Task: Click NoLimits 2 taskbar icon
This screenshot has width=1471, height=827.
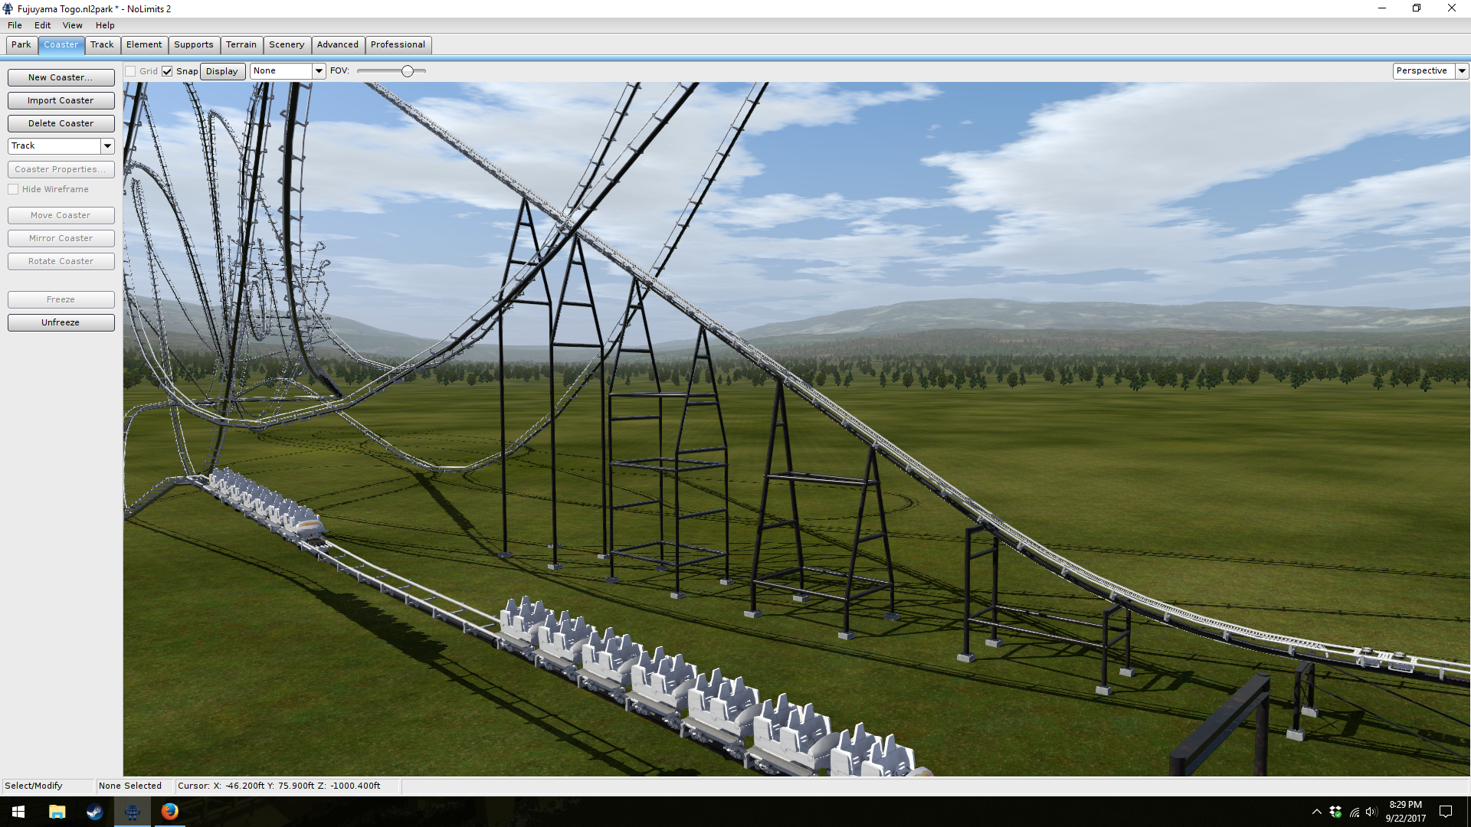Action: pyautogui.click(x=132, y=812)
